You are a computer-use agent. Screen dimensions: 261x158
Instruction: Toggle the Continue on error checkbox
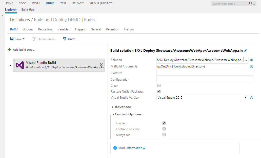pos(164,129)
